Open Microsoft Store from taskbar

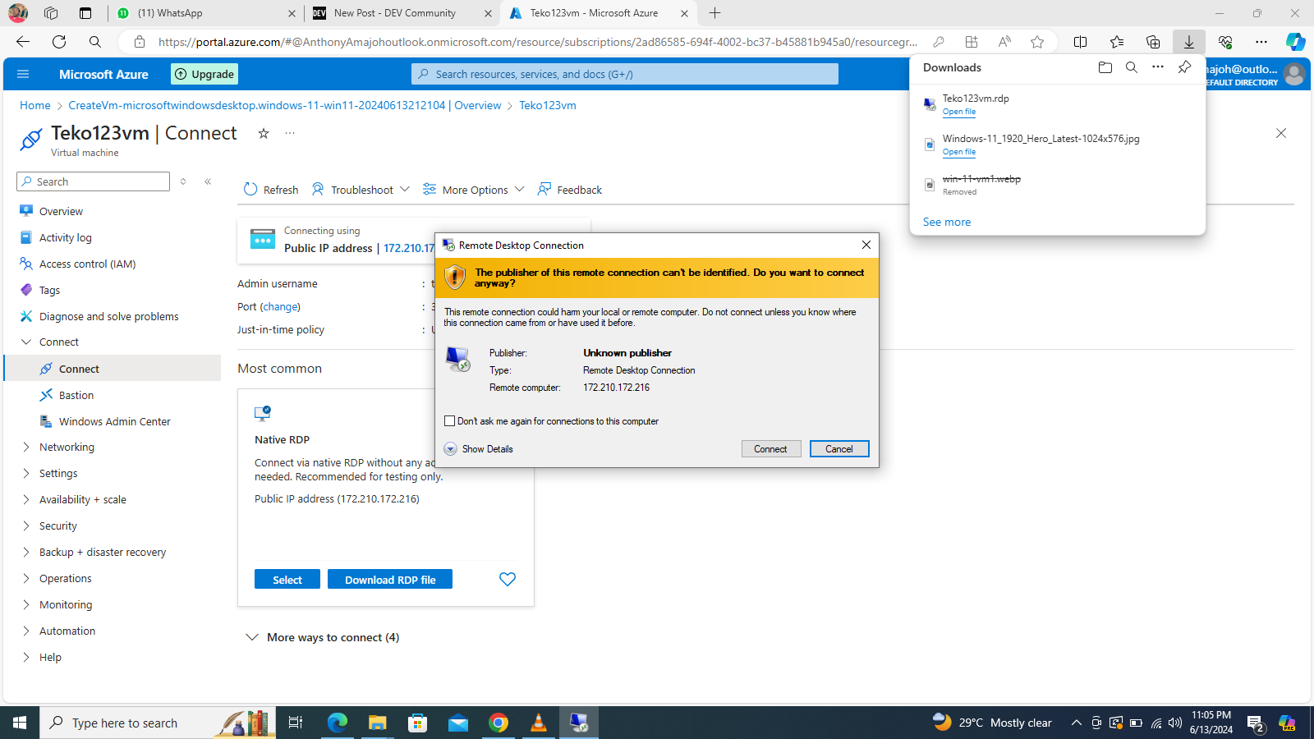pyautogui.click(x=418, y=723)
